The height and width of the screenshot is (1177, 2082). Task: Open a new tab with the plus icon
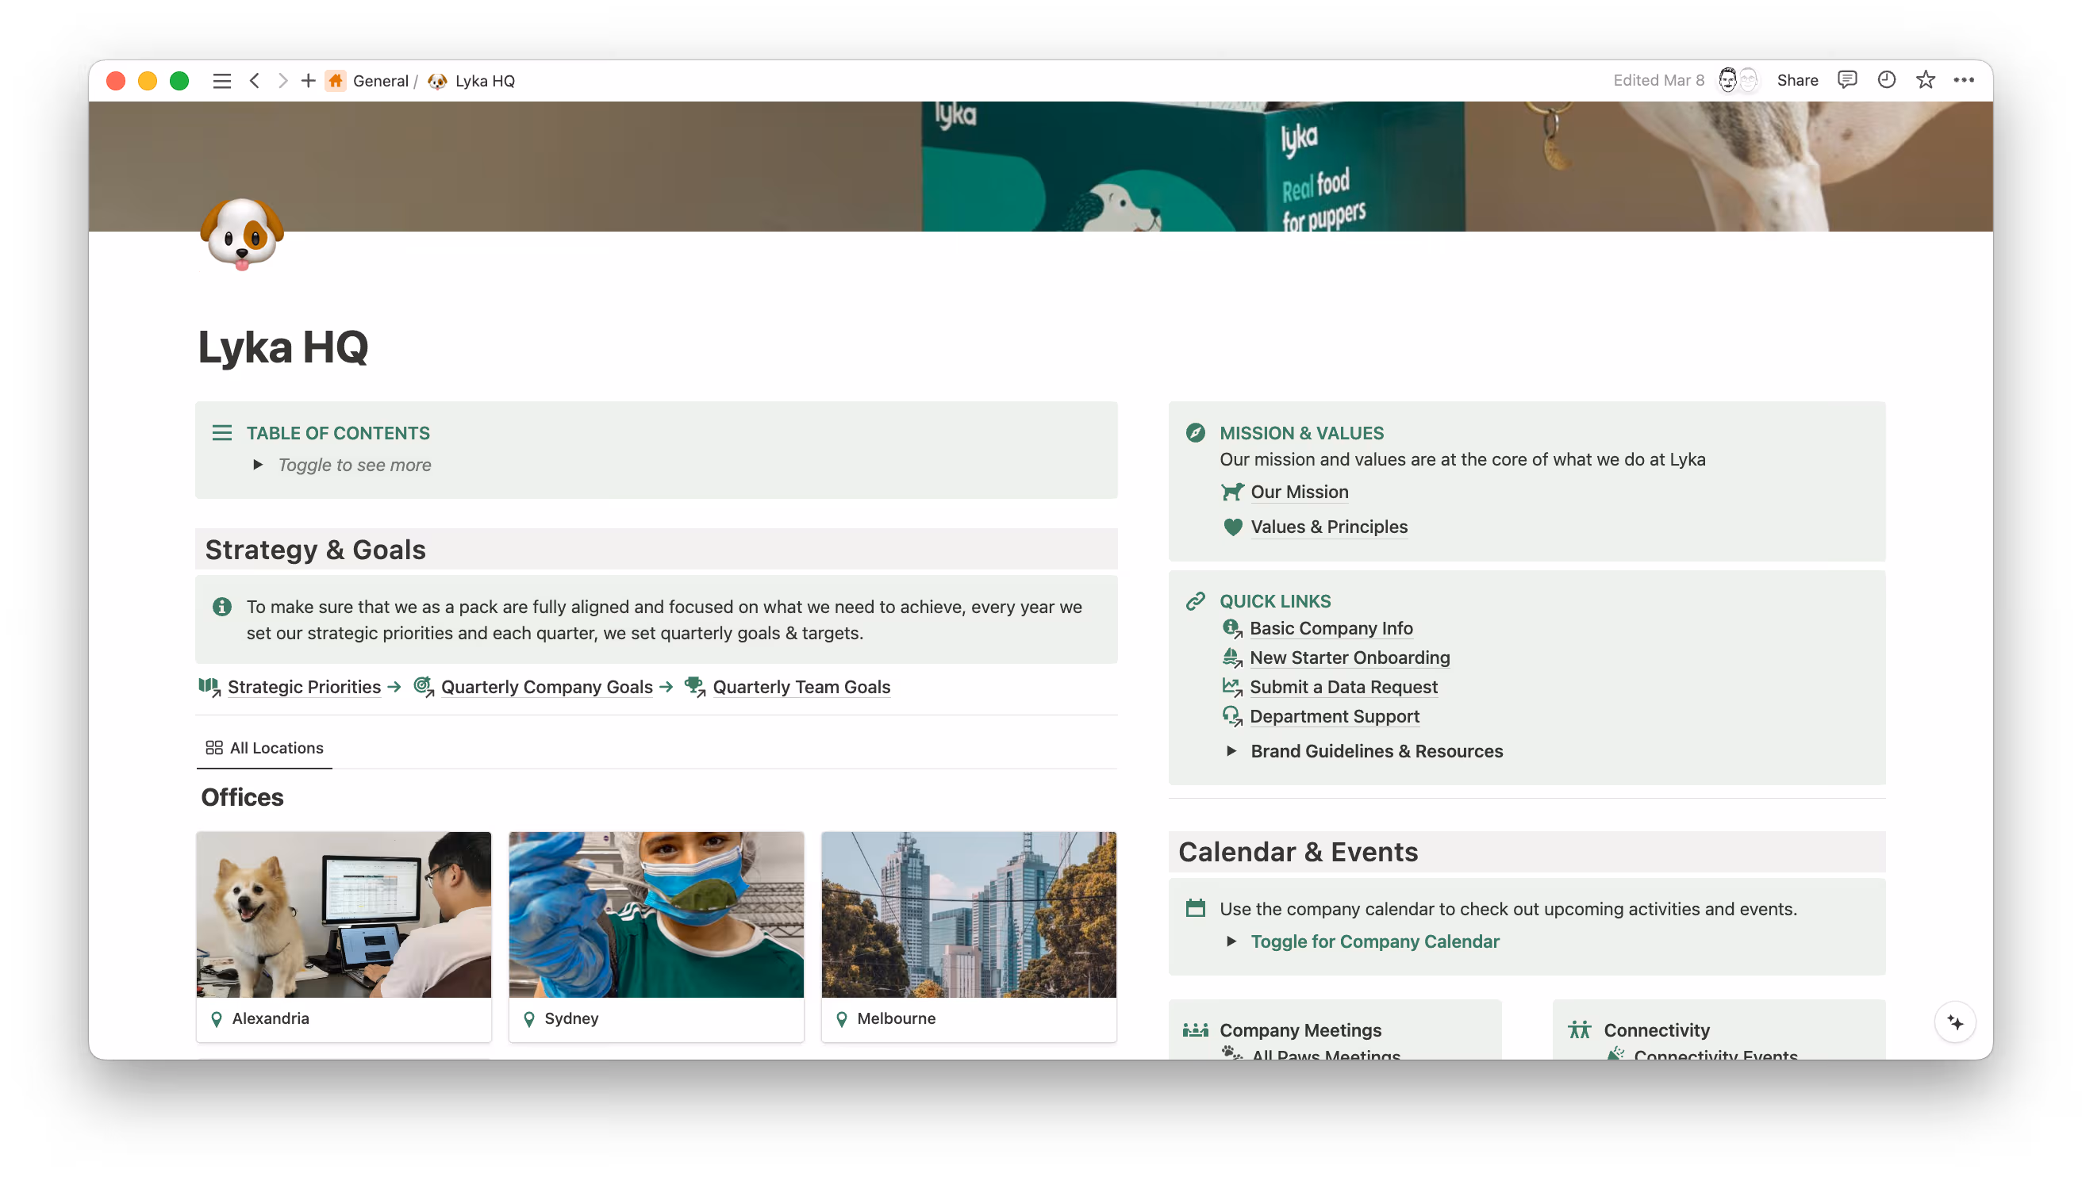point(309,80)
